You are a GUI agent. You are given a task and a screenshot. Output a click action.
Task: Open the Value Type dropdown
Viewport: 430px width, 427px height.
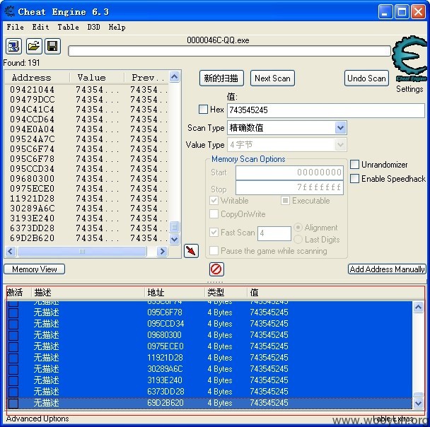[340, 144]
